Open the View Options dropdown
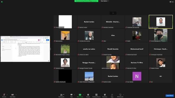 click(x=104, y=1)
